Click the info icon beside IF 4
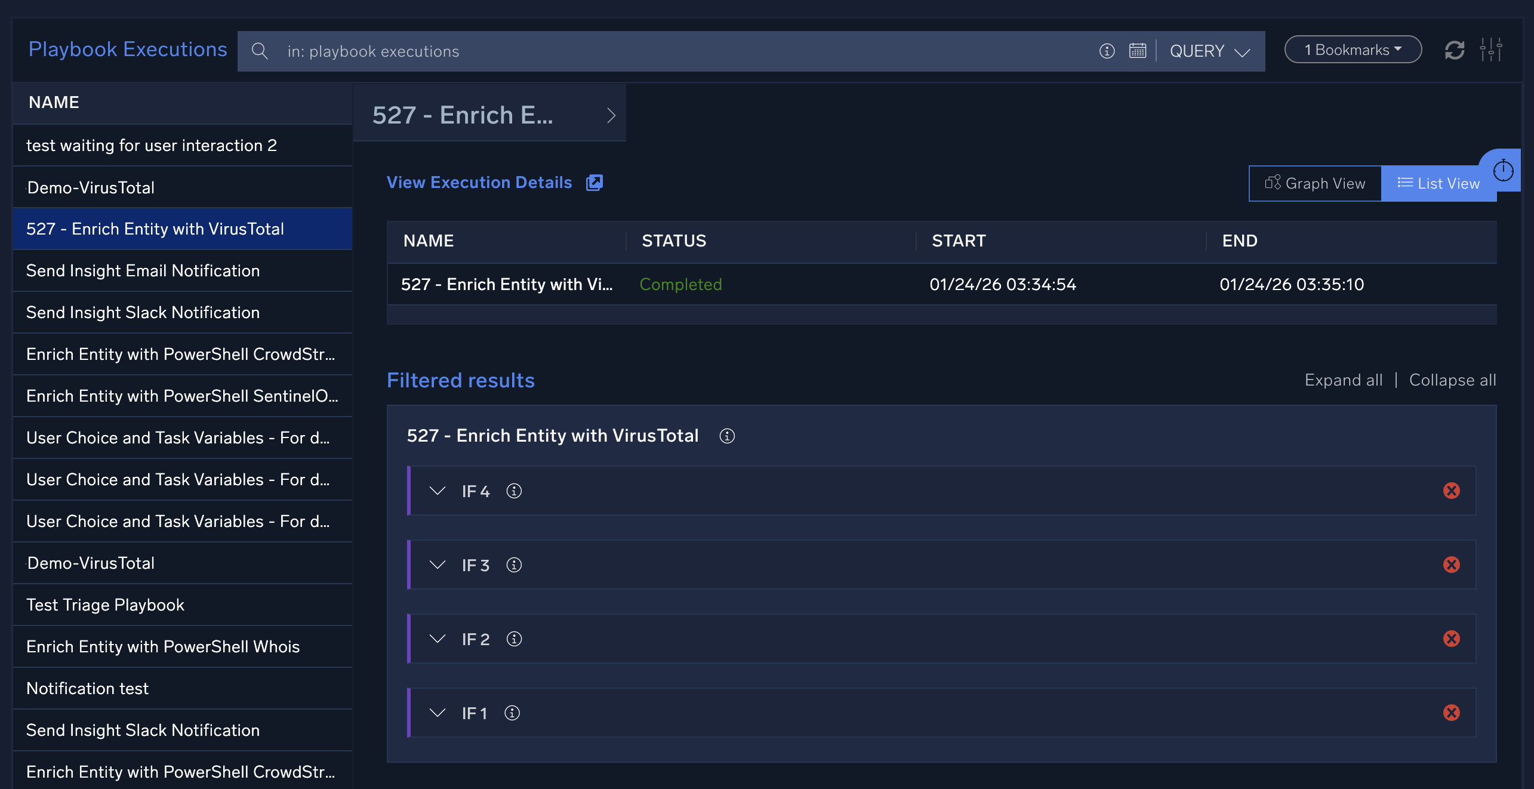The image size is (1534, 789). 513,491
